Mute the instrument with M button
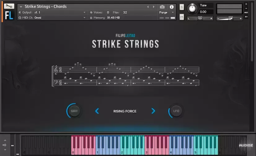The height and width of the screenshot is (156, 256). coord(182,17)
